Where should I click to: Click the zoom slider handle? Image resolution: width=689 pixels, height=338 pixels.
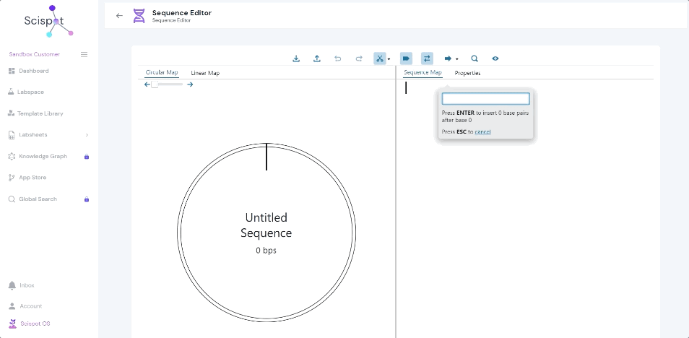[x=155, y=84]
